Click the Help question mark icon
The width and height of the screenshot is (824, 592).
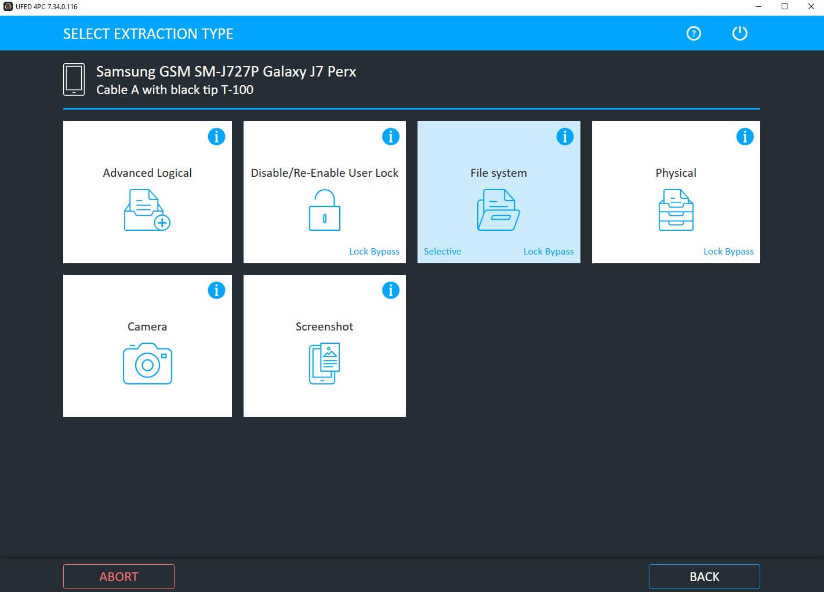(x=694, y=33)
